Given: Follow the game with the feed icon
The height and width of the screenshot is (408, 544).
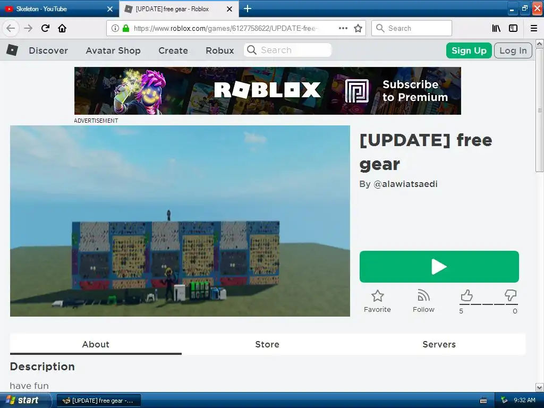Looking at the screenshot, I should click(423, 295).
